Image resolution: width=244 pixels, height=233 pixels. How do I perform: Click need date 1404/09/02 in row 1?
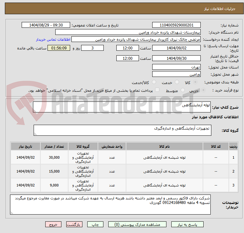(x=26, y=157)
